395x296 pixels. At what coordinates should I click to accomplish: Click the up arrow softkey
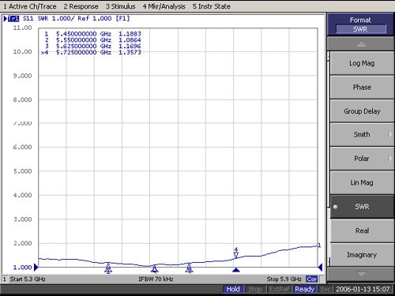click(x=360, y=43)
